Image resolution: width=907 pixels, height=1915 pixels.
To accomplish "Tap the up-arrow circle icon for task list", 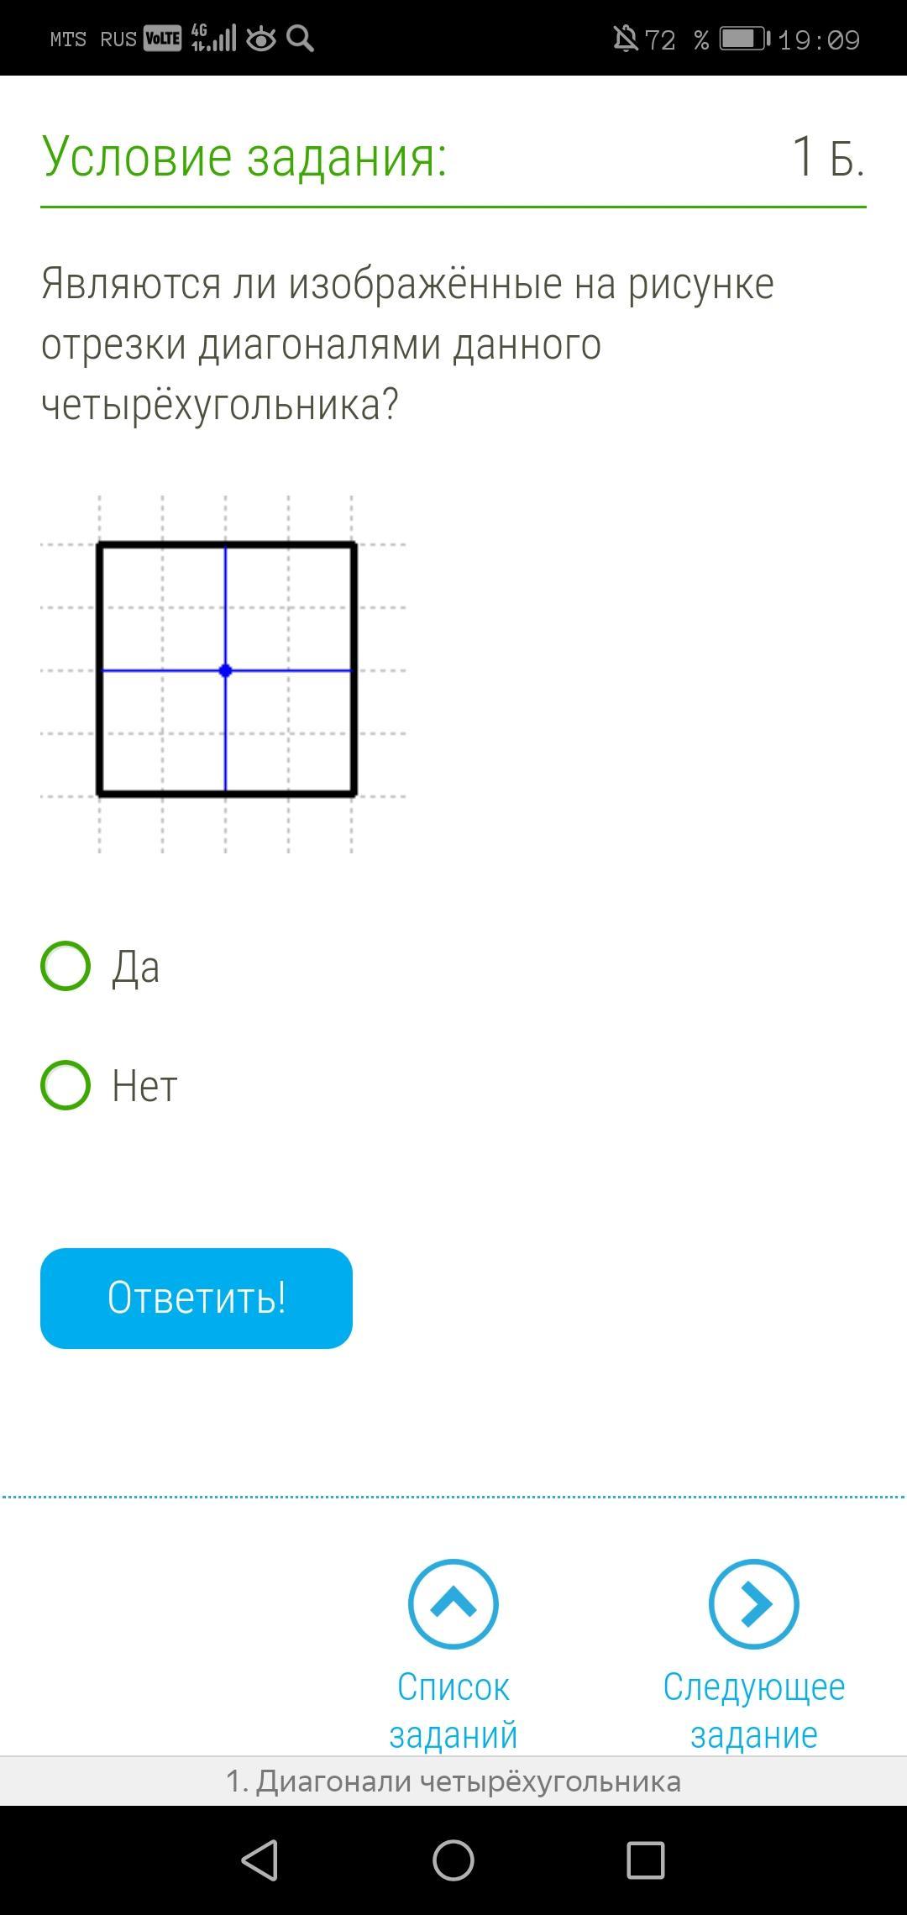I will [x=453, y=1604].
